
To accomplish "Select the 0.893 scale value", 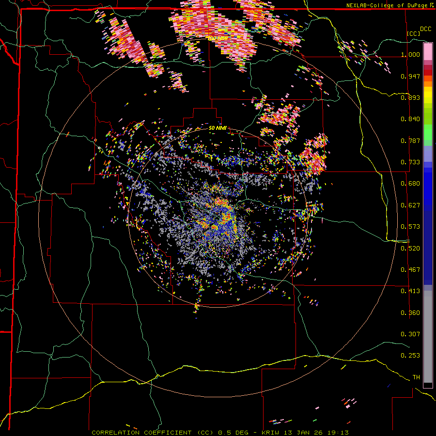I will (410, 97).
